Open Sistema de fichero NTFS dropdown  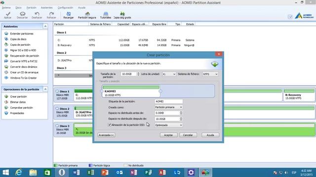point(210,74)
